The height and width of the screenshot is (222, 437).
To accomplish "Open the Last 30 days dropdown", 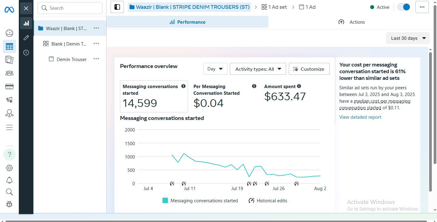I will [408, 38].
